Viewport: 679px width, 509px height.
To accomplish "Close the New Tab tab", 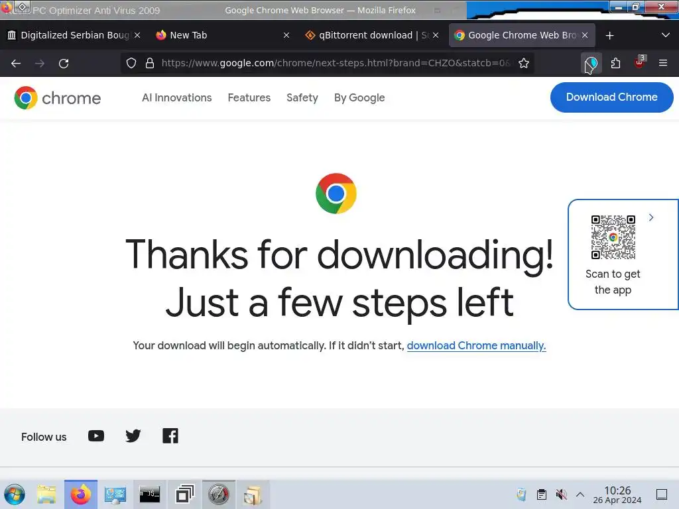I will [x=286, y=35].
